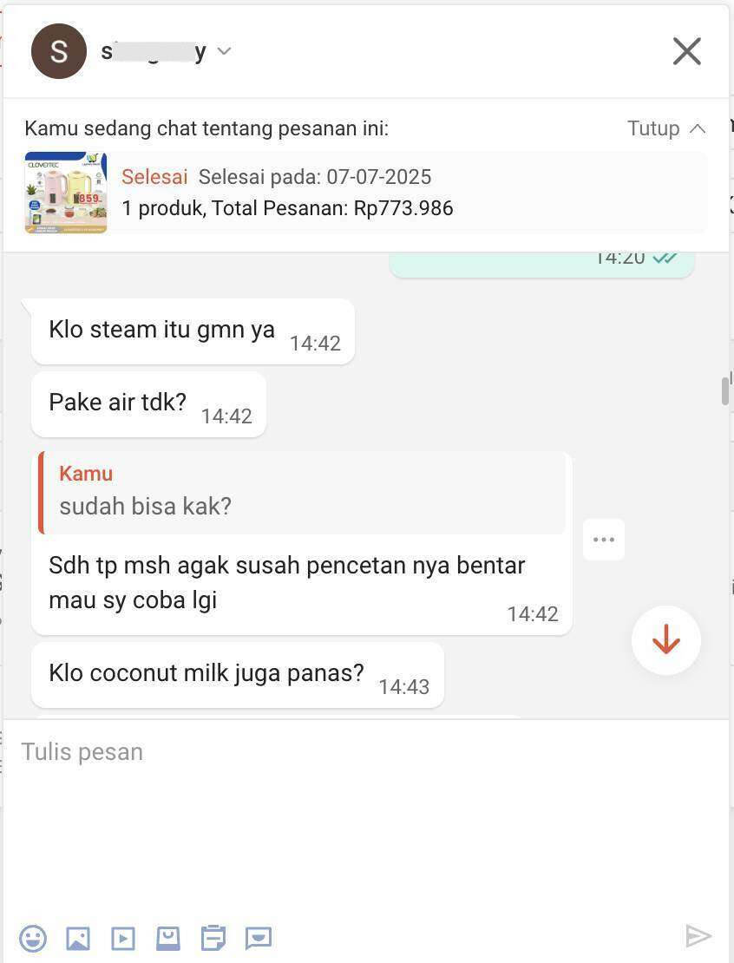Expand the username dropdown chevron

(224, 51)
